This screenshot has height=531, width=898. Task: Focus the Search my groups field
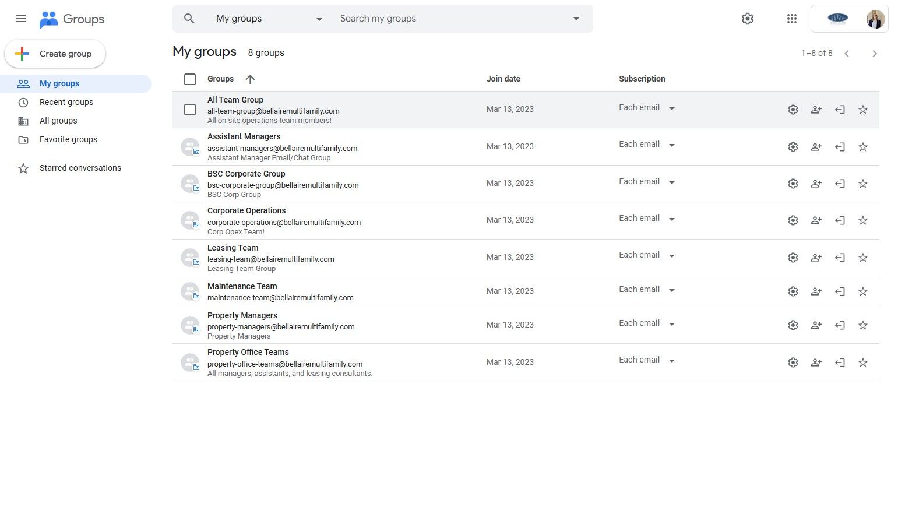tap(449, 19)
